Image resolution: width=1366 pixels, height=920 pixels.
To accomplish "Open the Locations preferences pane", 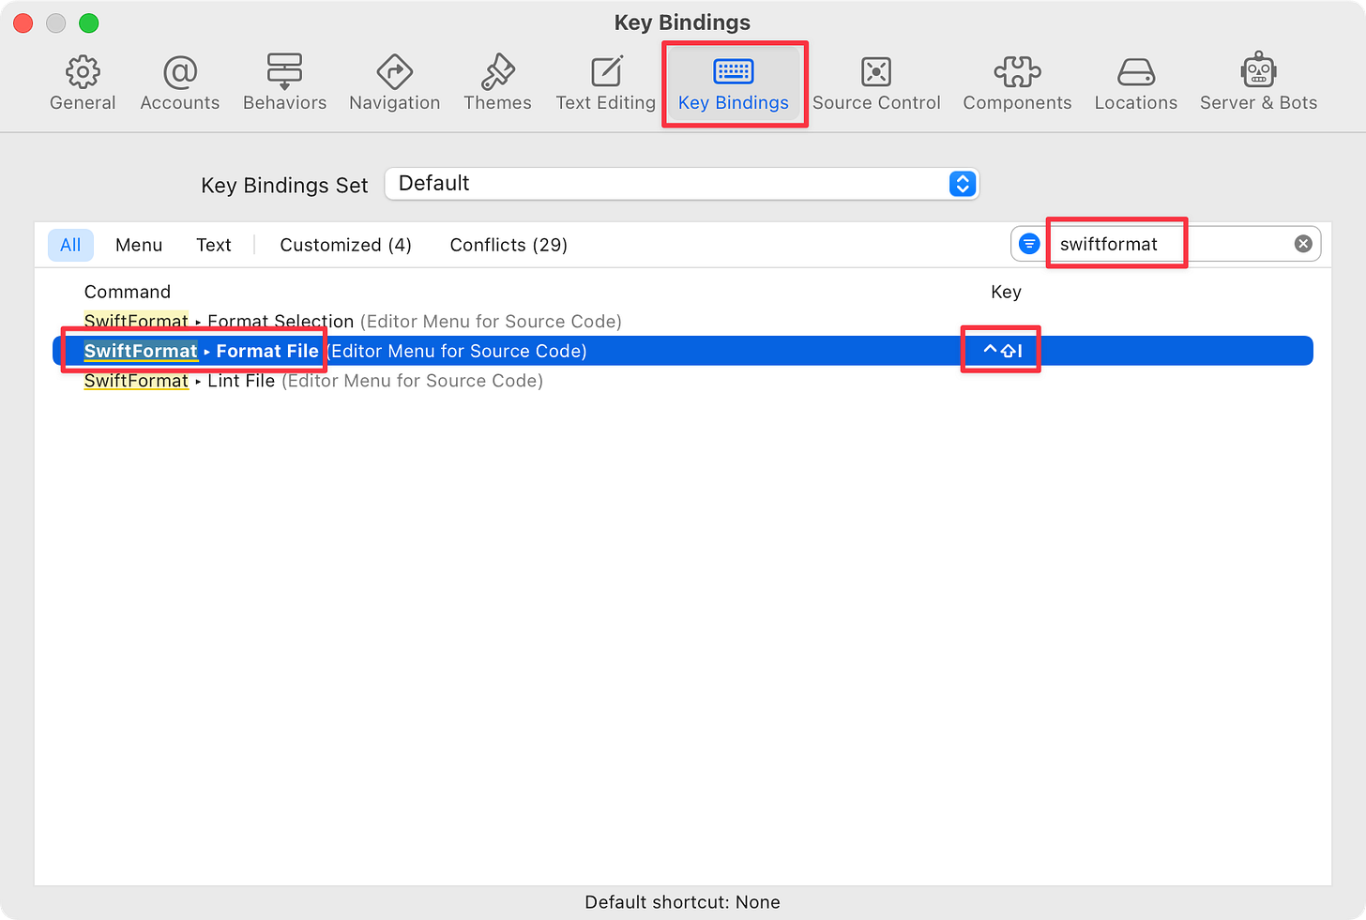I will (x=1135, y=83).
